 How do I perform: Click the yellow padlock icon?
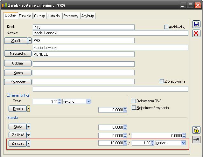point(196,130)
